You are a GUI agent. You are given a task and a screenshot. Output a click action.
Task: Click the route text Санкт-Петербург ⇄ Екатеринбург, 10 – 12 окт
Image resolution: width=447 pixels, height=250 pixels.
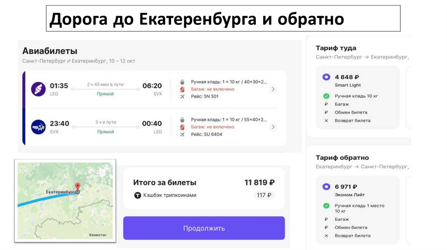click(x=79, y=61)
